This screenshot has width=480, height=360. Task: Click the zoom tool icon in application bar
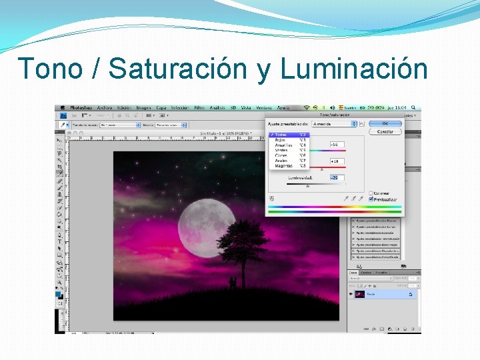click(x=127, y=116)
